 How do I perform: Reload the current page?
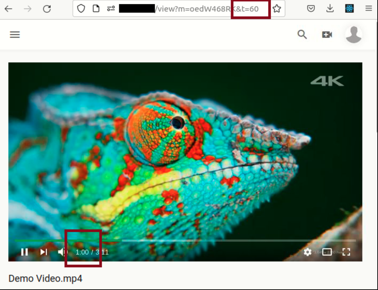pos(47,9)
